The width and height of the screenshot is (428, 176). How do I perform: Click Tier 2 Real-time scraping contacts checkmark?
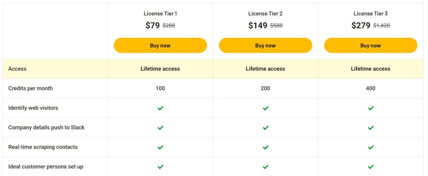point(265,147)
